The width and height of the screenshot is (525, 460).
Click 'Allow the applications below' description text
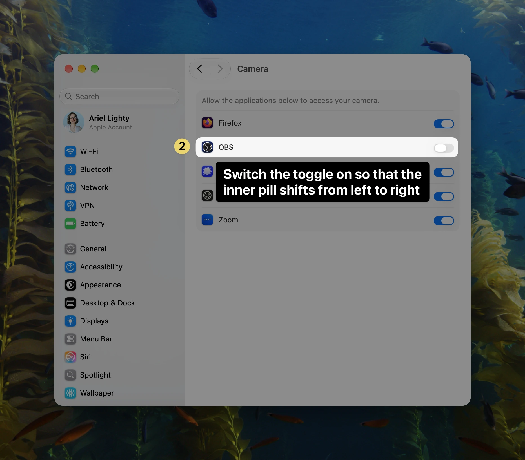290,101
